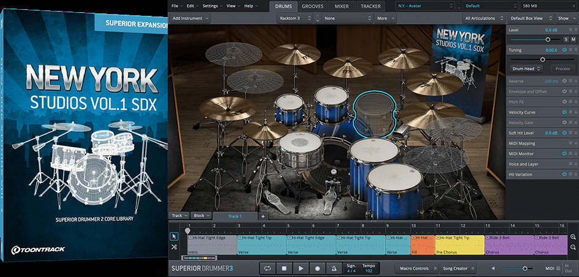
Task: Start playback with the Play button
Action: (301, 268)
